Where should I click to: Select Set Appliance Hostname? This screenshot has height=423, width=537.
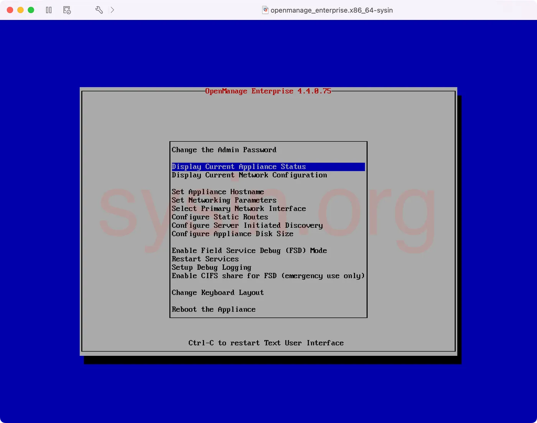218,192
